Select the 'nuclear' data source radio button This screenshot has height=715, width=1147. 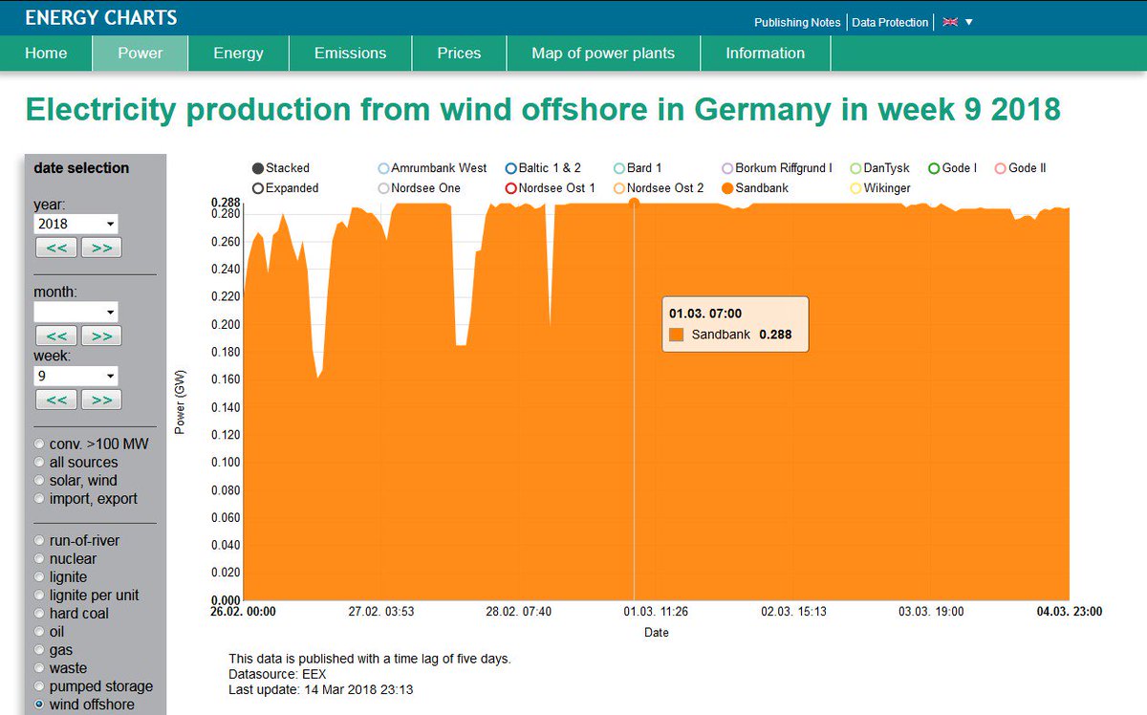[x=38, y=558]
